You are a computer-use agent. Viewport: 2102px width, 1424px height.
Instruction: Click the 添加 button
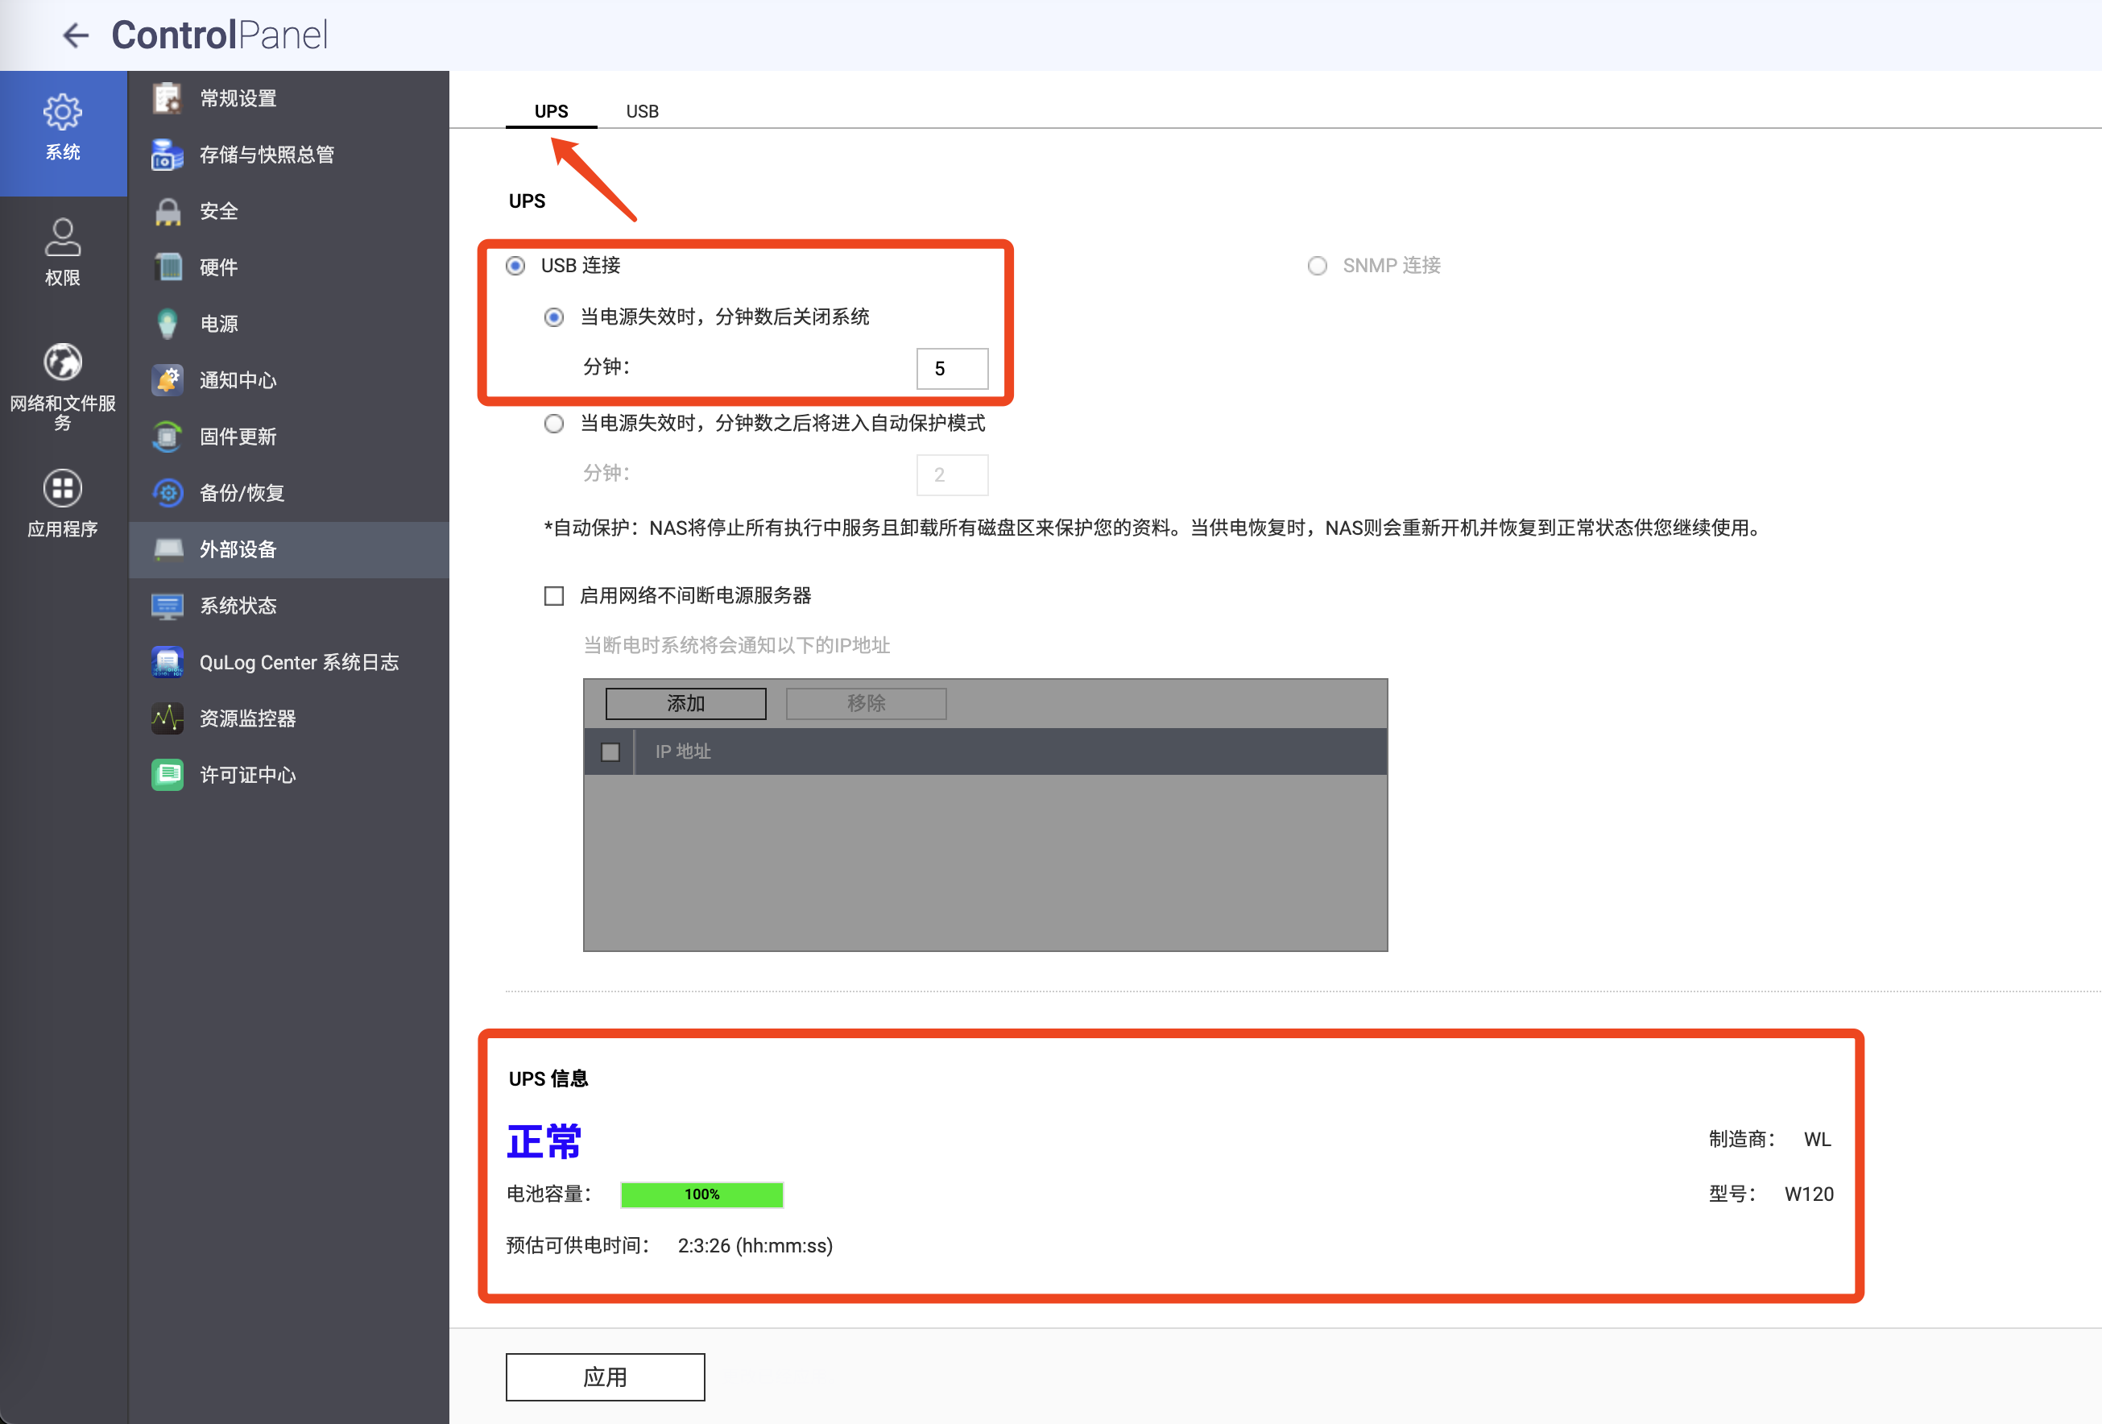coord(685,703)
